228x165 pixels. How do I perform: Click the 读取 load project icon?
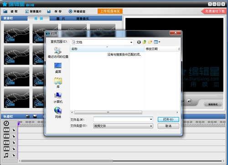tap(5, 11)
